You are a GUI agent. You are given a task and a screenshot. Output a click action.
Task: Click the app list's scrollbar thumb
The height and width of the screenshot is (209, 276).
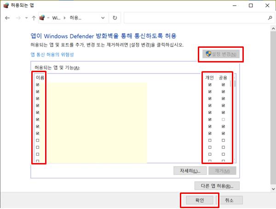click(235, 84)
